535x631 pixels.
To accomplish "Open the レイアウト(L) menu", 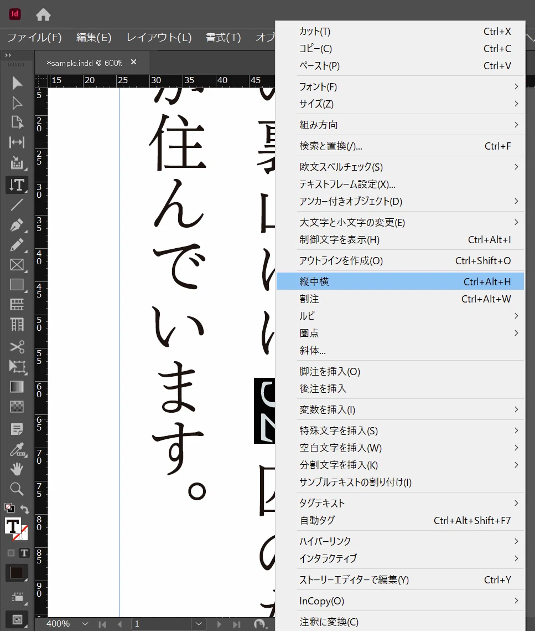I will click(x=159, y=38).
